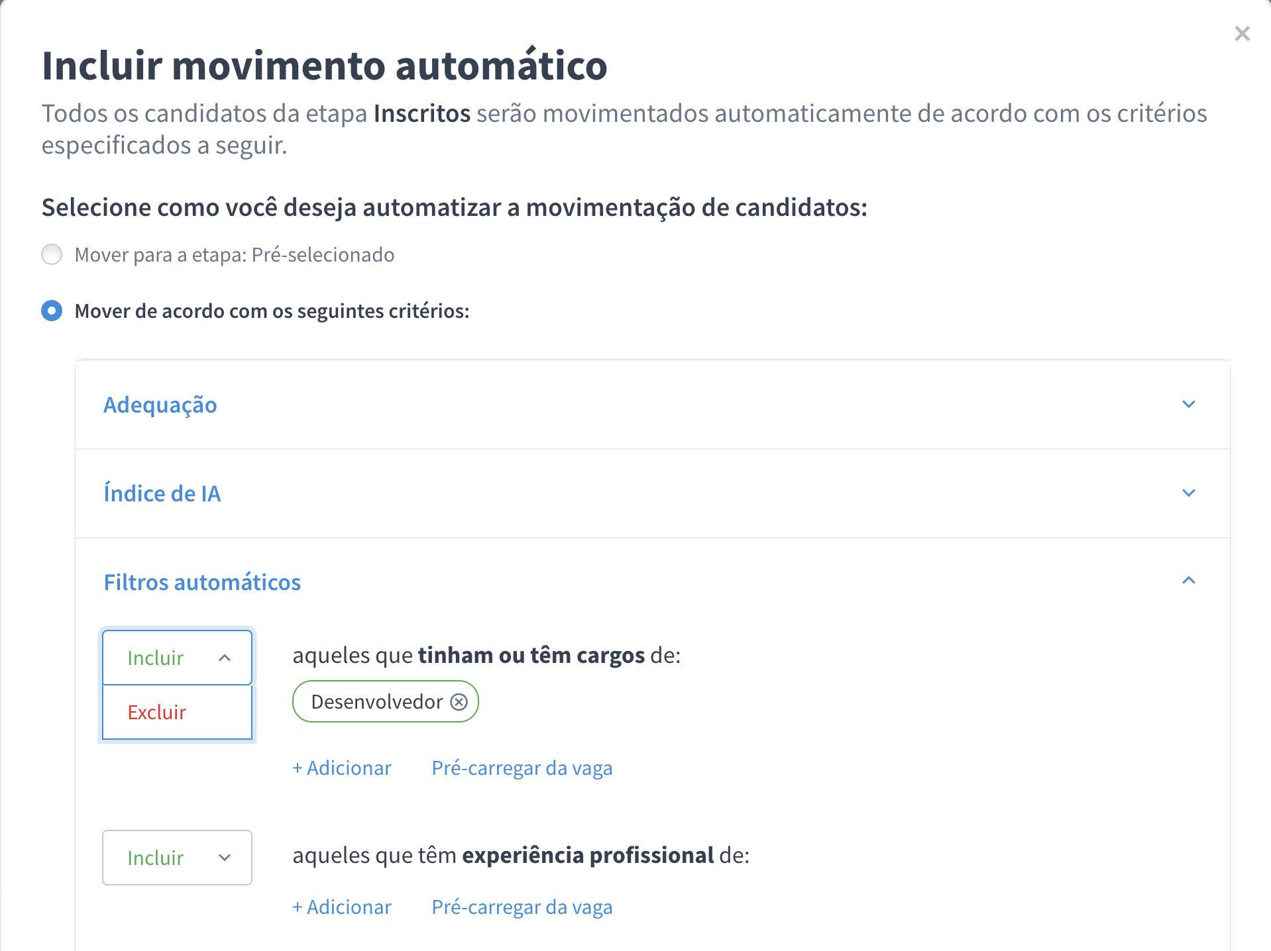Click the chevron on the second Incluir dropdown
Image resolution: width=1271 pixels, height=951 pixels.
224,858
